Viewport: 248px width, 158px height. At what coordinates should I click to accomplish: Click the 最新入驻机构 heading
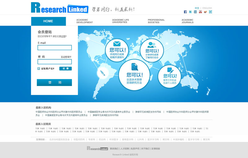coord(43,108)
